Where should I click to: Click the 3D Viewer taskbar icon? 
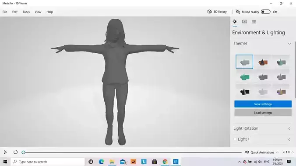pyautogui.click(x=176, y=162)
